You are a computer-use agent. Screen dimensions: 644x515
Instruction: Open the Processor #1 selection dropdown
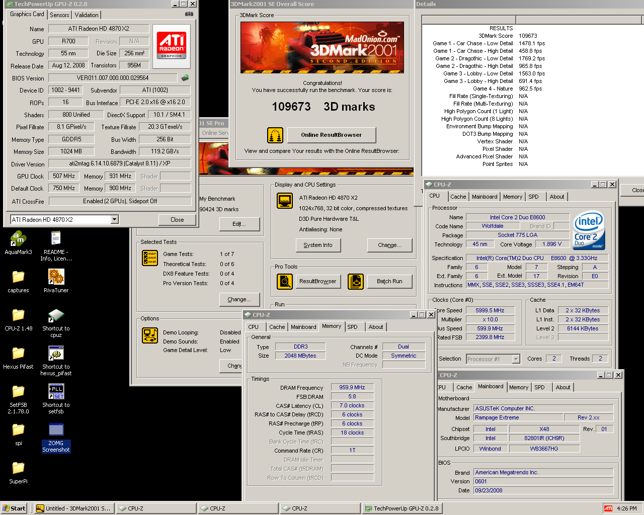(516, 359)
